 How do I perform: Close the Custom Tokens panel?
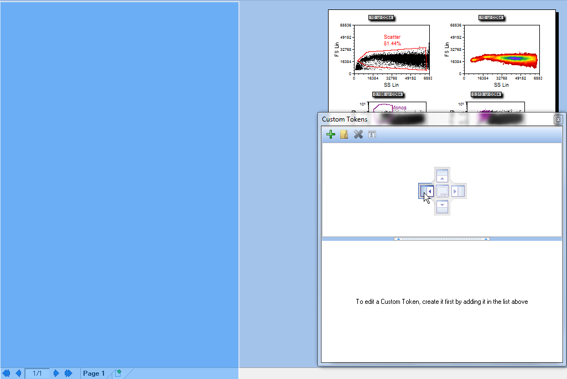pyautogui.click(x=558, y=119)
